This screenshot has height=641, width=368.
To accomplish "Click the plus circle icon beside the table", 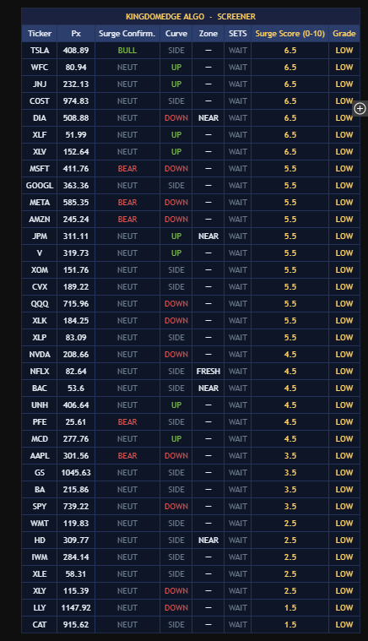I will pos(360,108).
